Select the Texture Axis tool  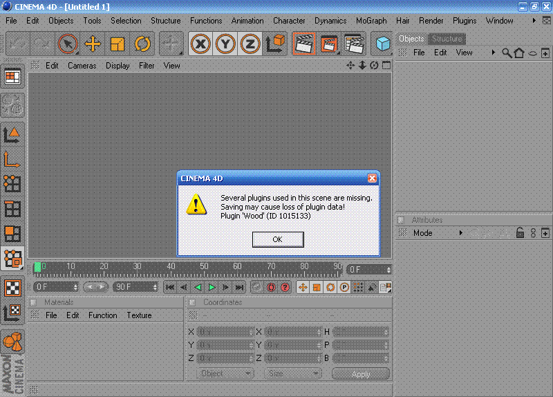point(12,313)
